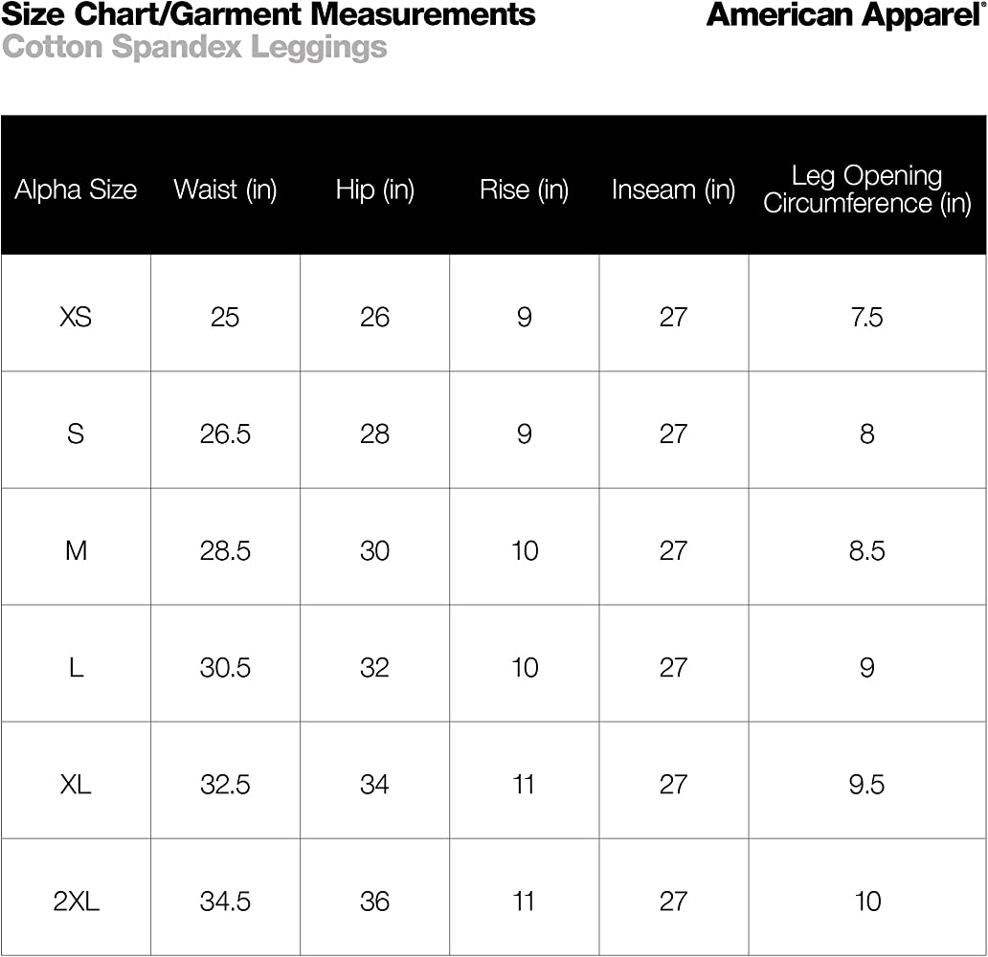988x957 pixels.
Task: Select the Inseam (in) column header
Action: [x=673, y=189]
